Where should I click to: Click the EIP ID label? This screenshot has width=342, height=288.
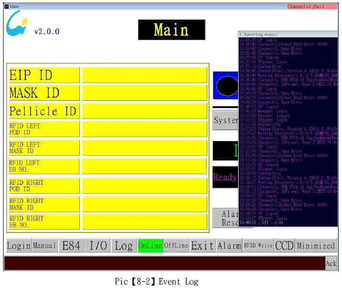[44, 75]
